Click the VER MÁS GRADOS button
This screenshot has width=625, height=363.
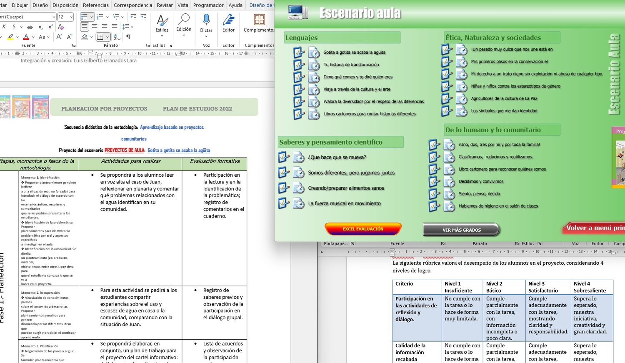pyautogui.click(x=461, y=230)
